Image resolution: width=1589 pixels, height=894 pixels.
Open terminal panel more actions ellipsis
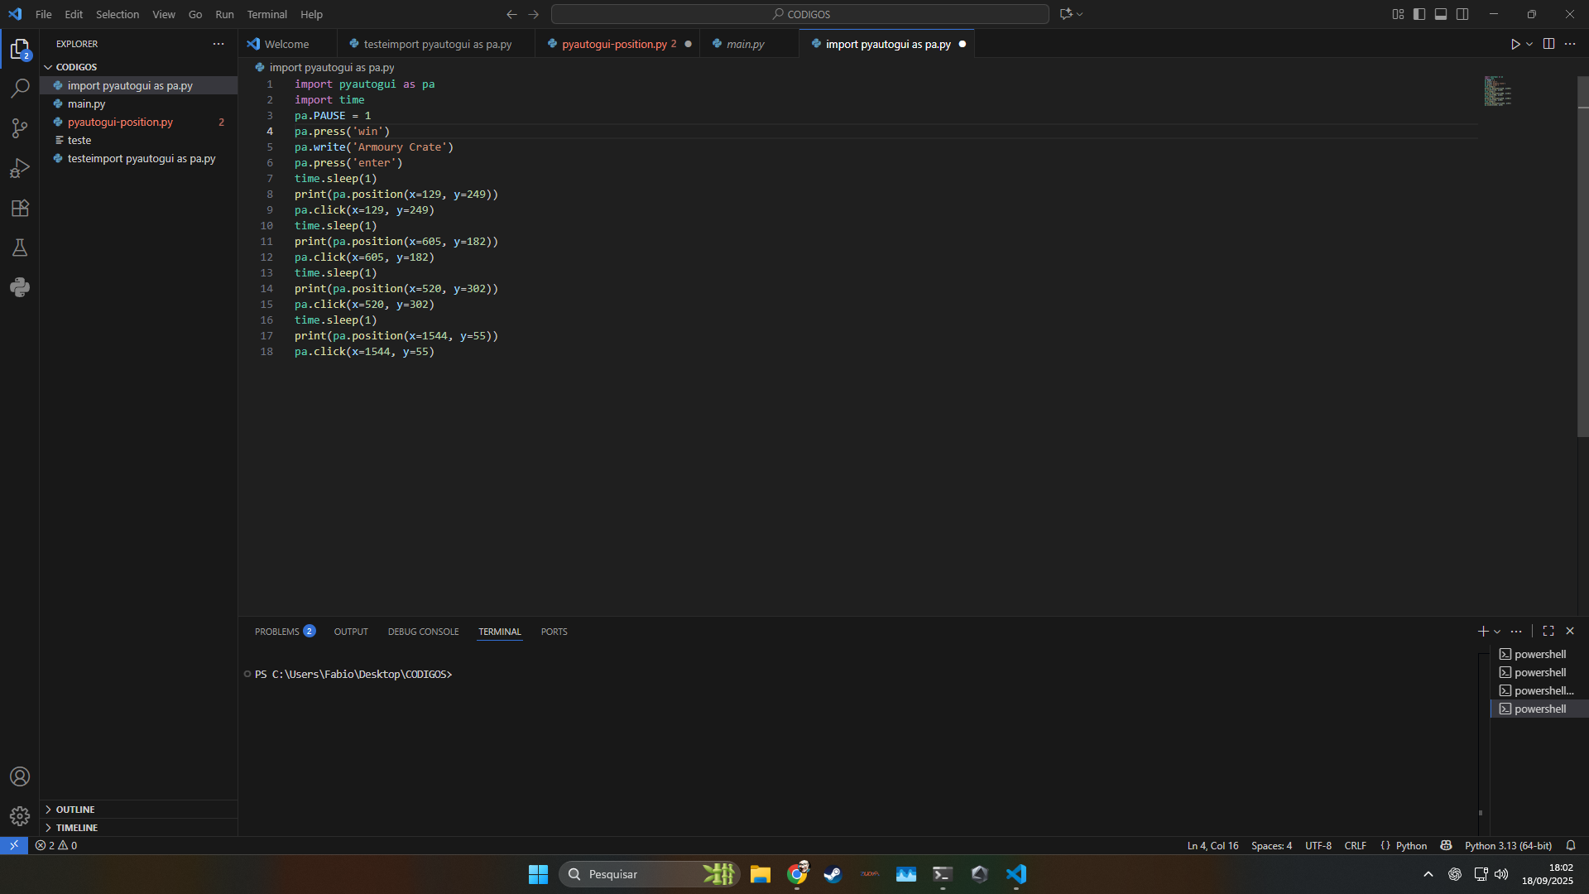click(1516, 632)
